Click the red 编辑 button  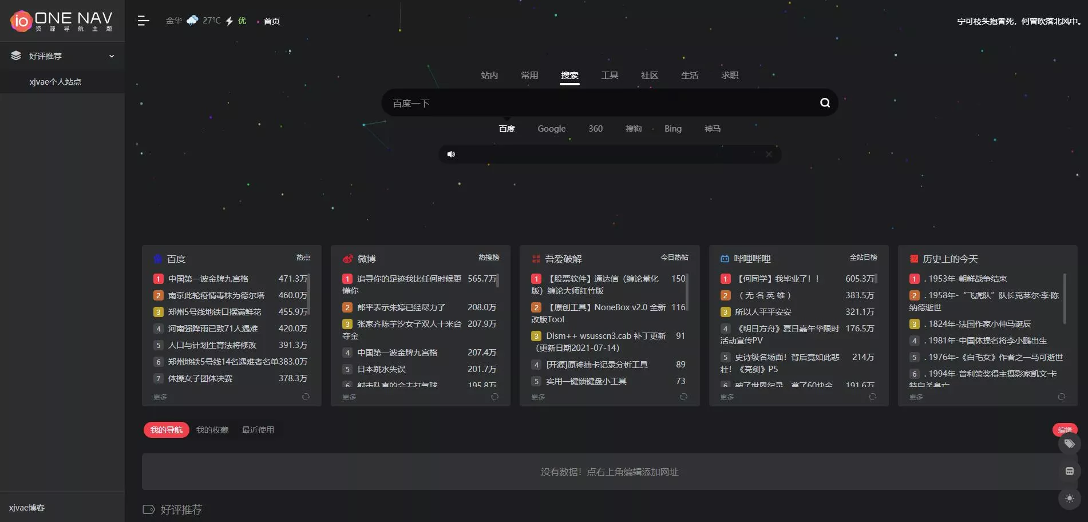(1065, 428)
